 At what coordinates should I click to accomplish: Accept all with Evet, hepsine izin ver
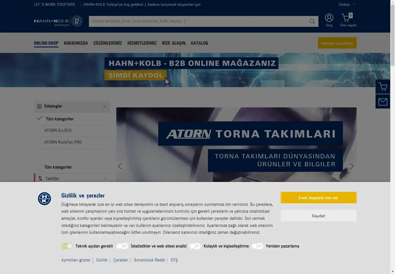coord(318,198)
